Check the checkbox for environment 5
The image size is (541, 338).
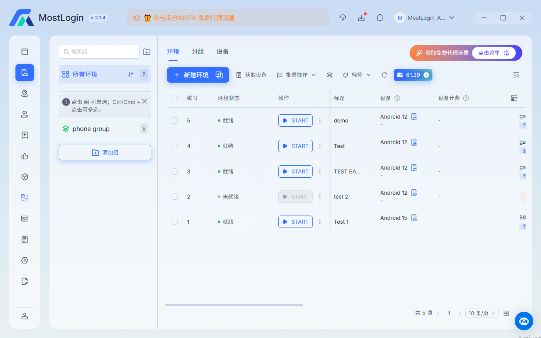click(x=175, y=121)
